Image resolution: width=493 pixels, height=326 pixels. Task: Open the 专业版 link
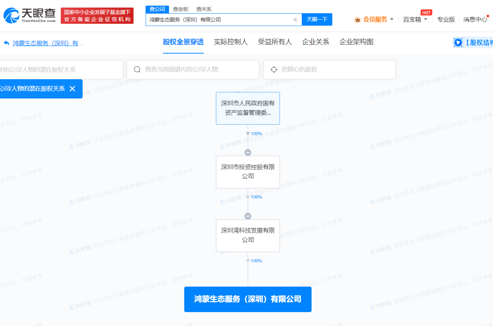tap(446, 19)
